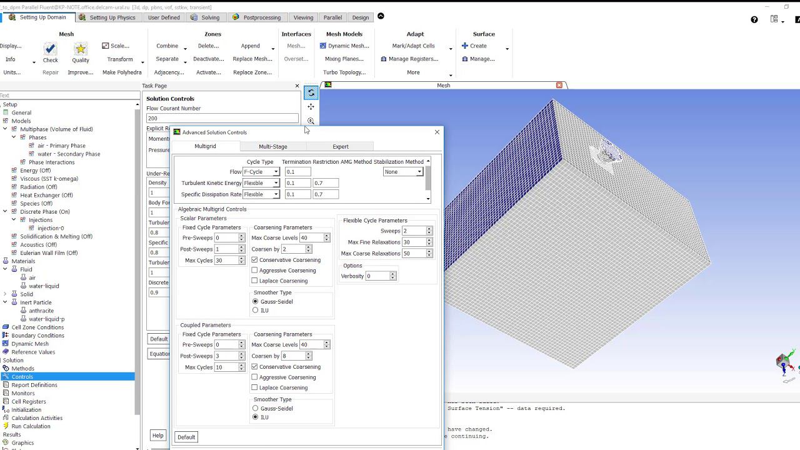
Task: Close the Advanced Solution Controls dialog
Action: (437, 132)
